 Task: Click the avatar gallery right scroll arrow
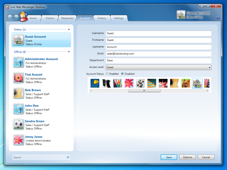pyautogui.click(x=207, y=91)
